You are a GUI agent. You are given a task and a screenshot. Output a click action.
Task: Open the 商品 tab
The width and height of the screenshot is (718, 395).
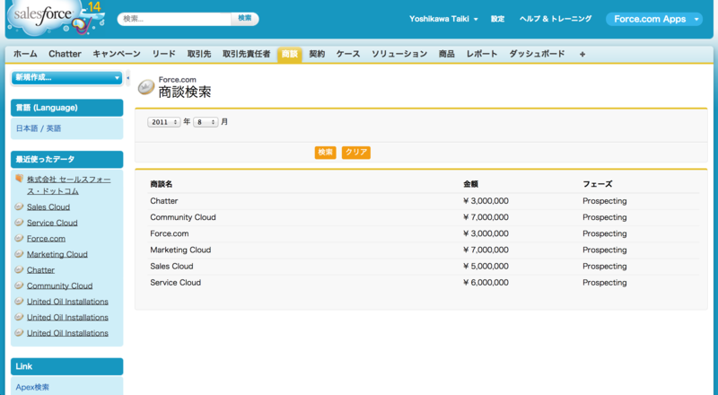click(446, 54)
